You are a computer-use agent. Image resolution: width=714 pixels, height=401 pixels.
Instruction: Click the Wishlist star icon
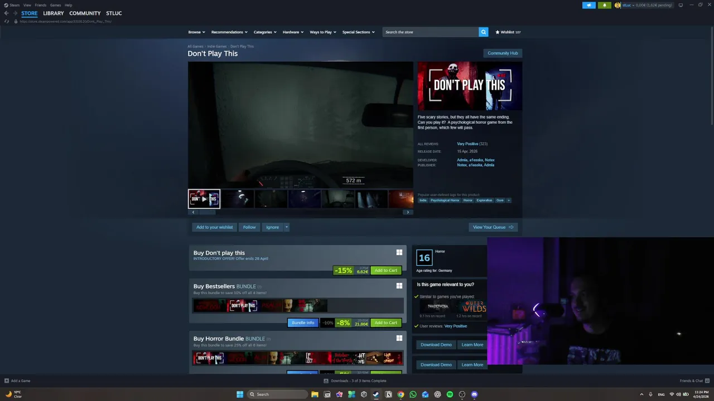click(x=498, y=32)
